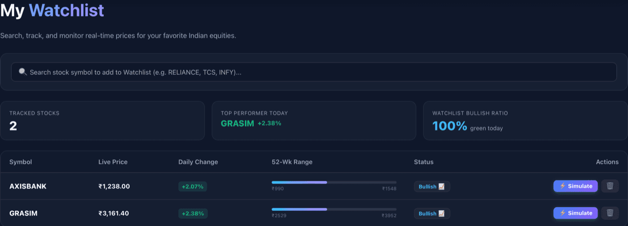Click the magnifier icon in search bar
628x226 pixels.
[23, 72]
